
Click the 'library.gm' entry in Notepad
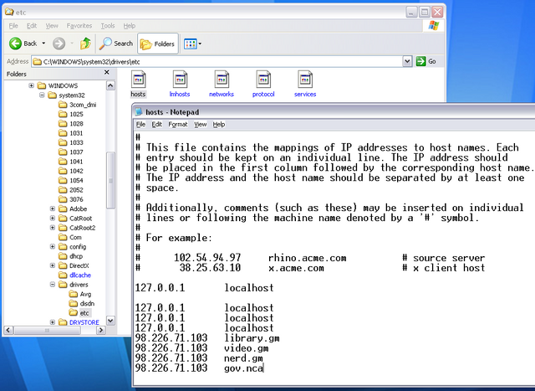pyautogui.click(x=252, y=338)
